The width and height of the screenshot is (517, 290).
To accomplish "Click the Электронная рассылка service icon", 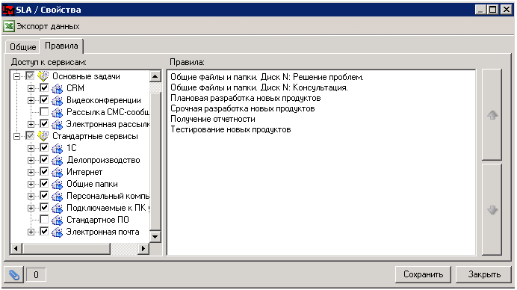I will pos(57,124).
